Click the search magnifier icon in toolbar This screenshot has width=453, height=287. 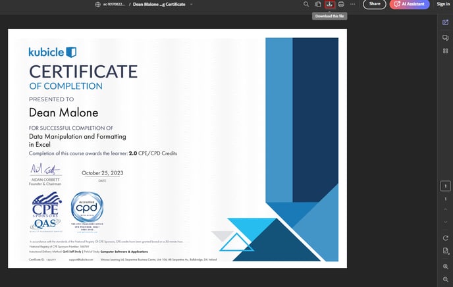(x=306, y=4)
